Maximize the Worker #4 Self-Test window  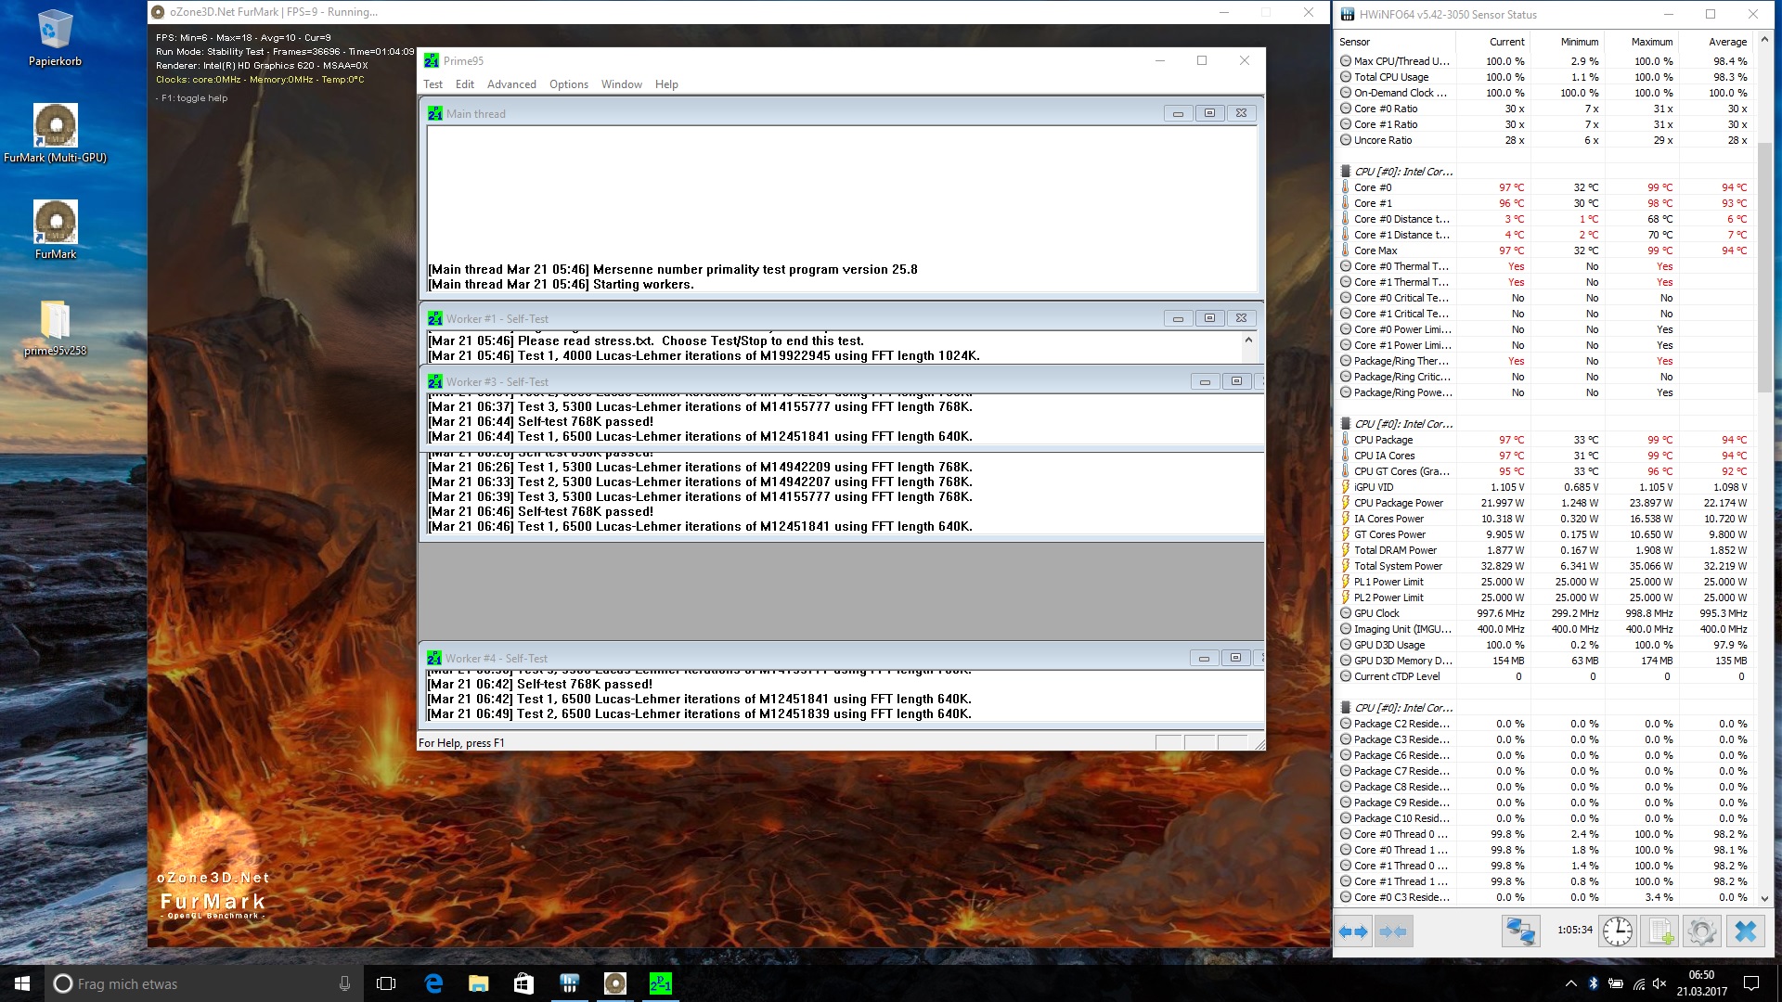pos(1235,658)
